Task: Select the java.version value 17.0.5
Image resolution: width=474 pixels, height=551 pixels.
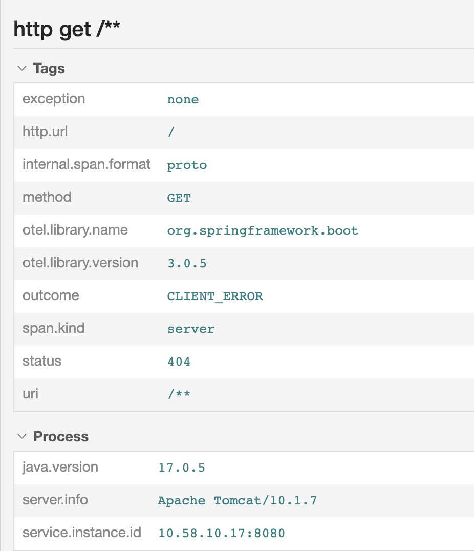Action: pyautogui.click(x=182, y=468)
